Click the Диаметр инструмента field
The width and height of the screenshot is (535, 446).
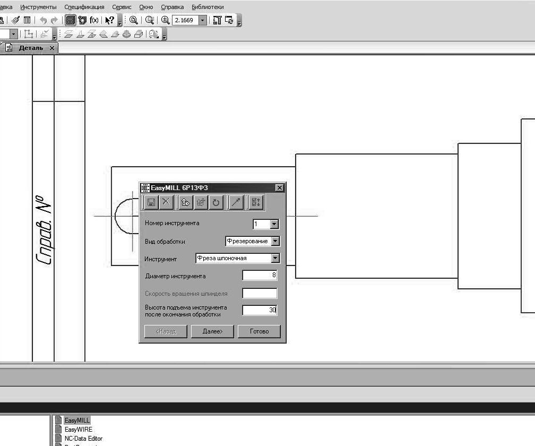pos(260,275)
